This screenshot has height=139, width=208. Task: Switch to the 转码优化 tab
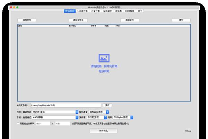pyautogui.click(x=70, y=11)
